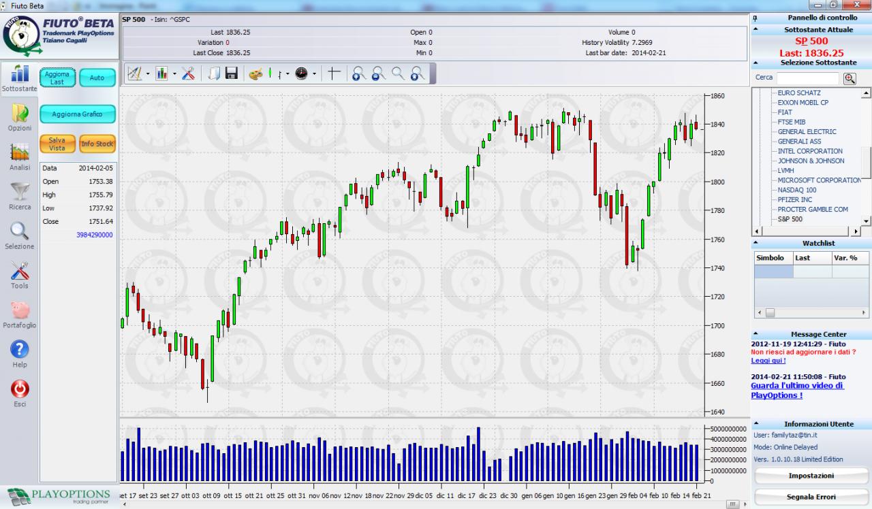
Task: Open the drawing tools dropdown arrow
Action: (148, 73)
